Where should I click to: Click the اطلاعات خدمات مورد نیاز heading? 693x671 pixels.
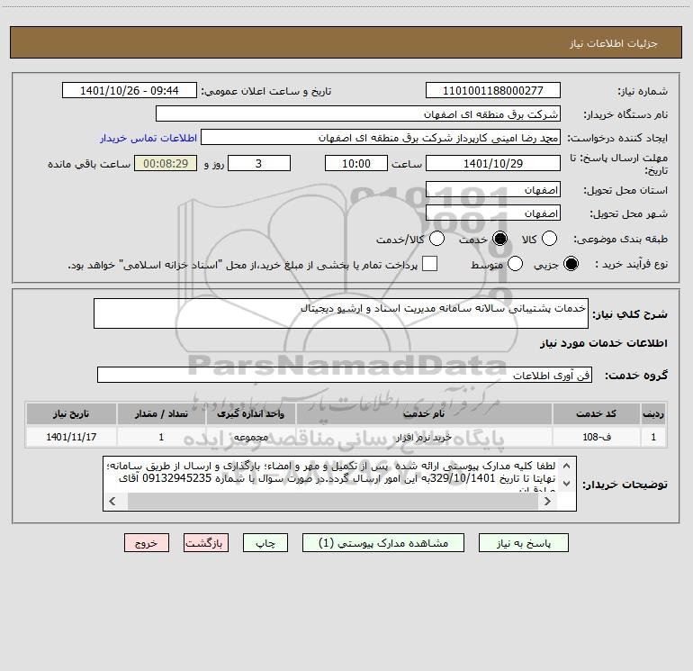[x=603, y=343]
